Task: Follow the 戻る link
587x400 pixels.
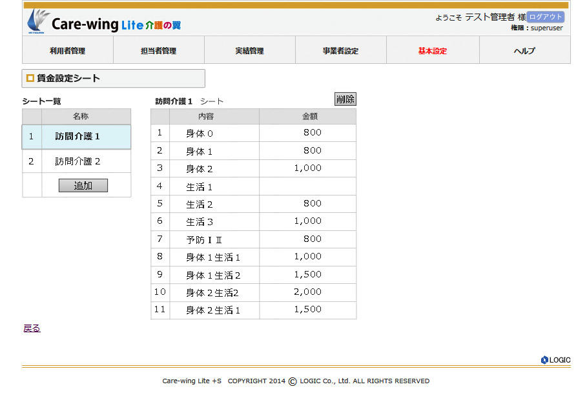Action: [32, 328]
